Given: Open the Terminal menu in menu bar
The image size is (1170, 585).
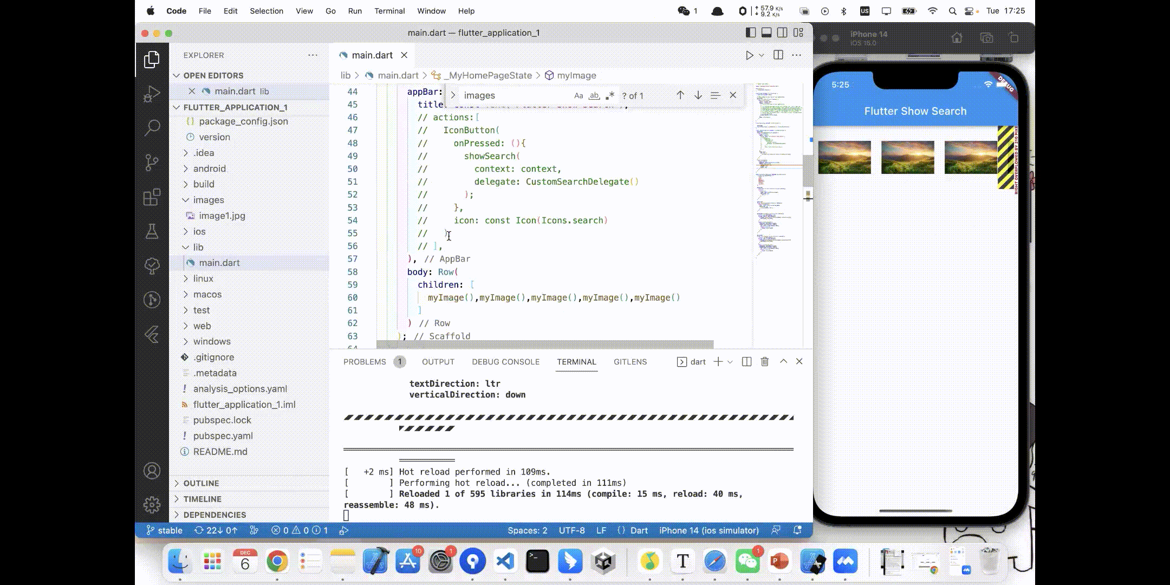Looking at the screenshot, I should point(389,11).
